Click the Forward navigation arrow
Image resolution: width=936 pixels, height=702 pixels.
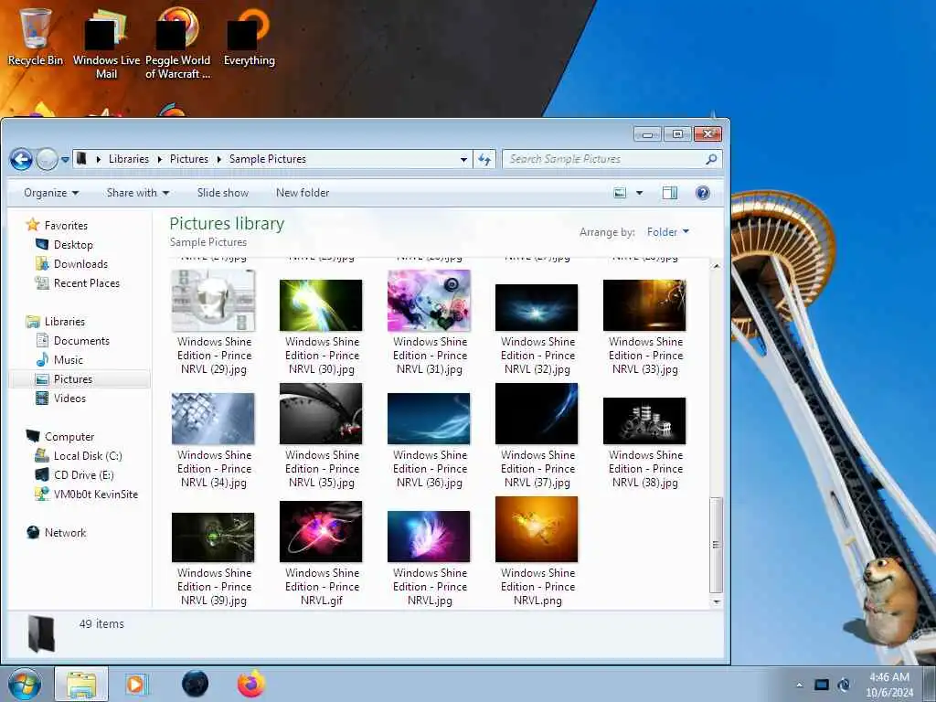point(47,159)
